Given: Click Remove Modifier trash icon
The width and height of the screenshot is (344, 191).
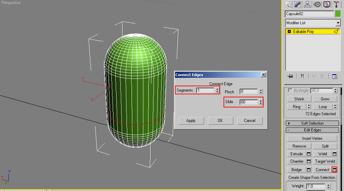Looking at the screenshot, I should point(322,77).
